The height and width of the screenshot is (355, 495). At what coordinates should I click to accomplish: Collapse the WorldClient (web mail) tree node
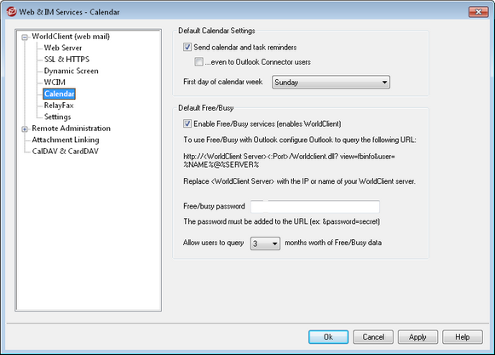tap(25, 37)
